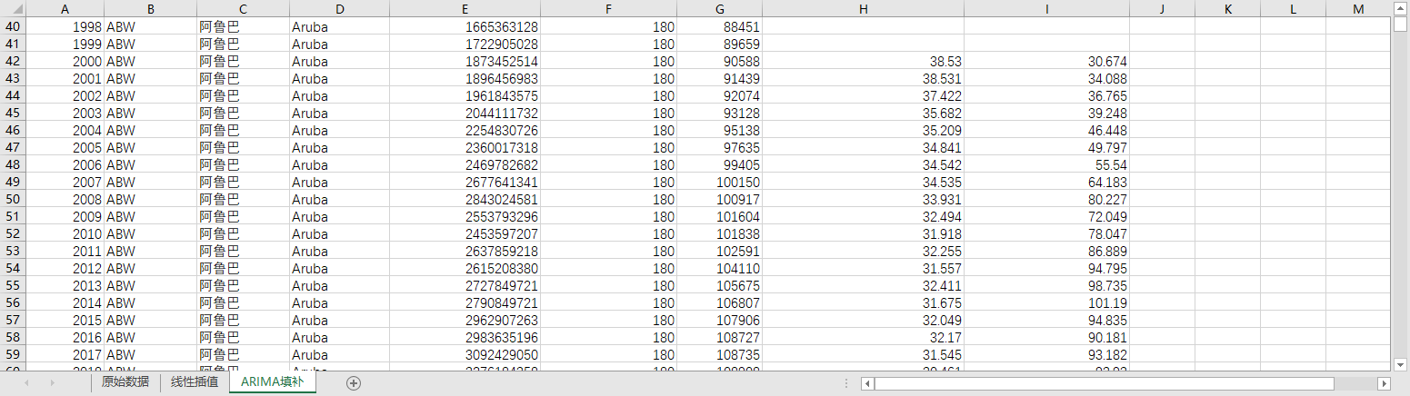Click cell with value 2044111732
1410x396 pixels.
[x=465, y=113]
